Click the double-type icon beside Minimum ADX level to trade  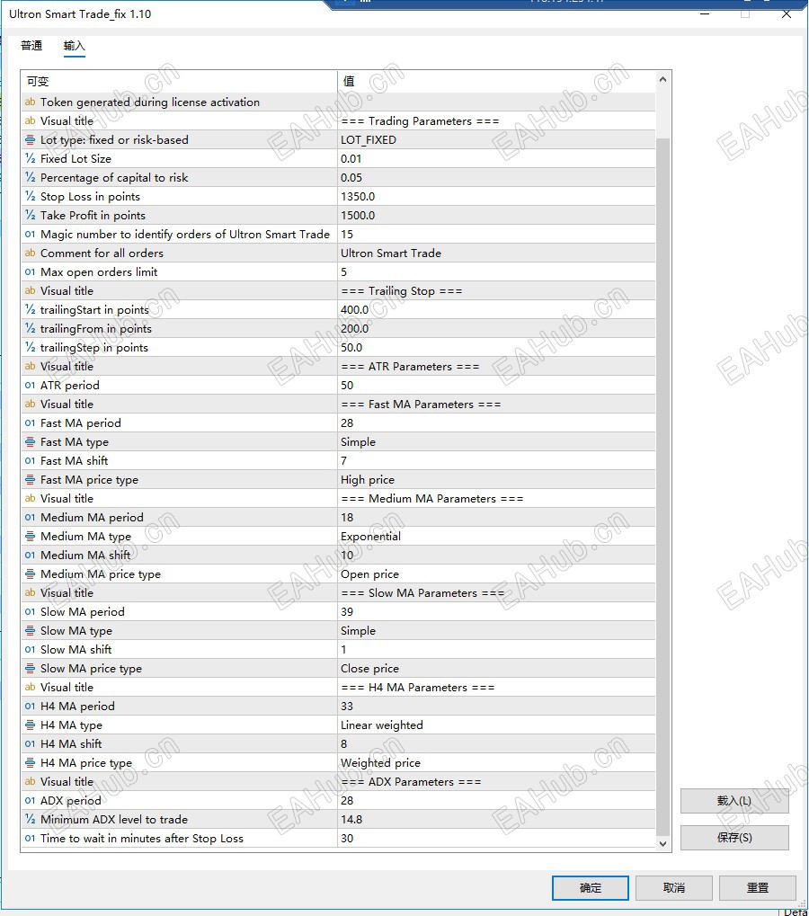tap(30, 820)
